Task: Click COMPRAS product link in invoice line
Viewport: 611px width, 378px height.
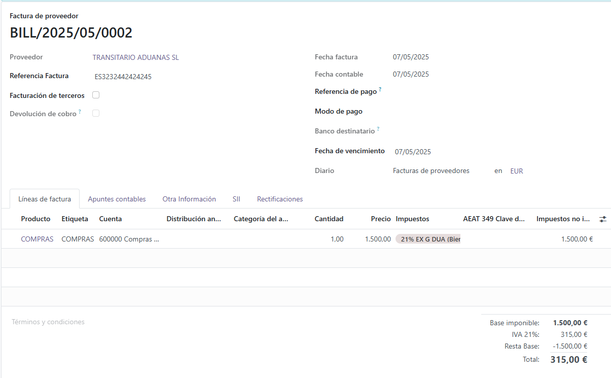Action: pyautogui.click(x=37, y=239)
